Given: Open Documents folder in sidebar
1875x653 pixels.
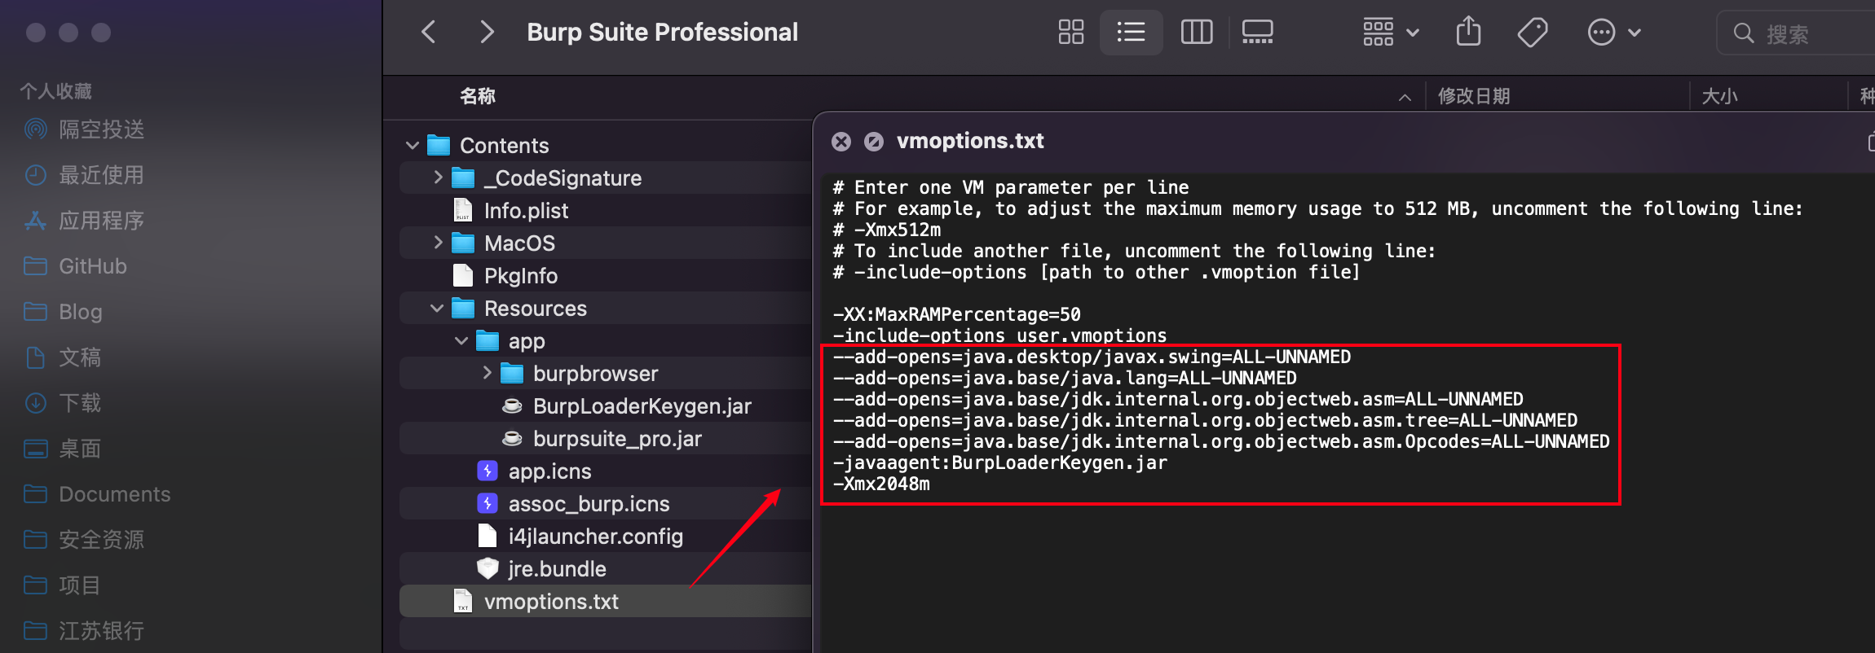Looking at the screenshot, I should point(98,494).
